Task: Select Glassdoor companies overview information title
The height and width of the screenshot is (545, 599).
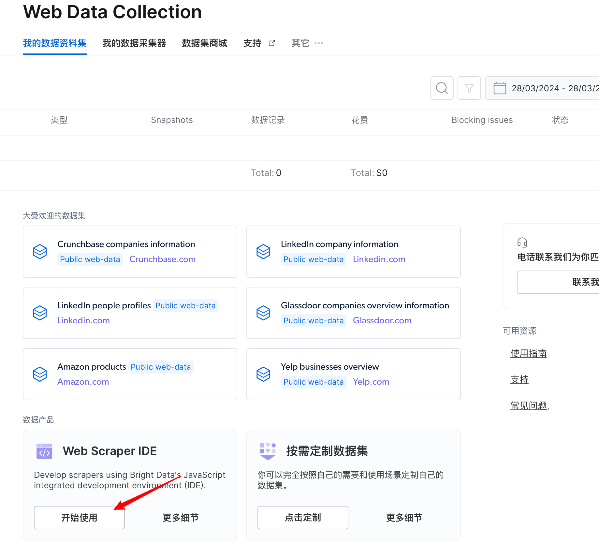Action: pyautogui.click(x=365, y=305)
